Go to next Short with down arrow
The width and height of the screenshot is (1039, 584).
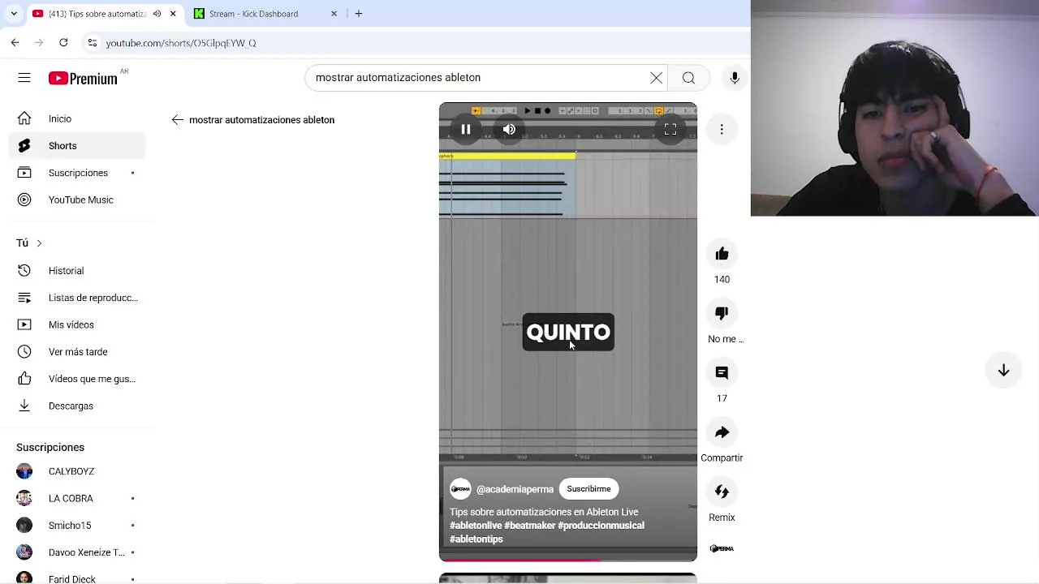(x=1003, y=370)
